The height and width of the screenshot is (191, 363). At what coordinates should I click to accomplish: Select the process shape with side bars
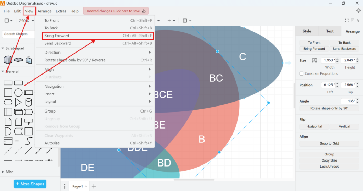(x=28, y=93)
